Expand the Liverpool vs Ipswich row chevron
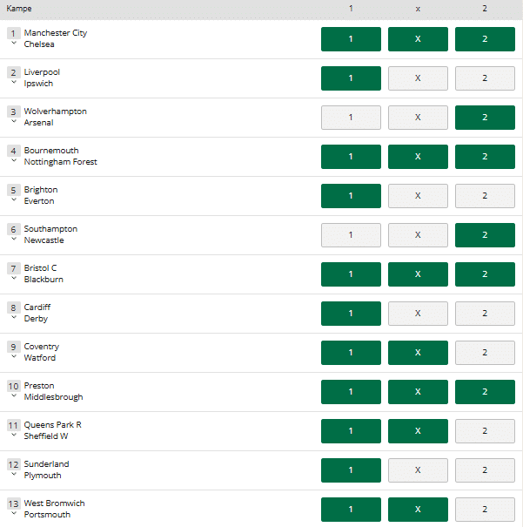Image resolution: width=523 pixels, height=527 pixels. 13,83
